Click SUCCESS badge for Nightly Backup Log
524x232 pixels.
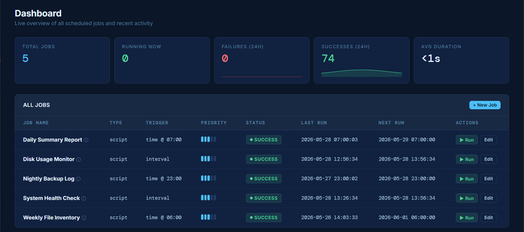(x=264, y=179)
